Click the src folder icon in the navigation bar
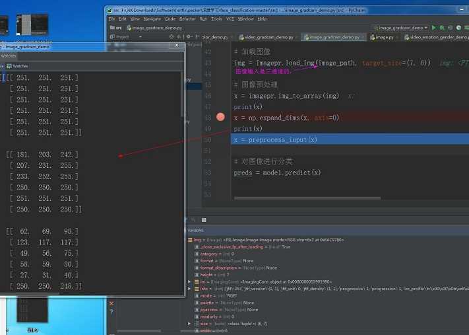 click(x=112, y=28)
